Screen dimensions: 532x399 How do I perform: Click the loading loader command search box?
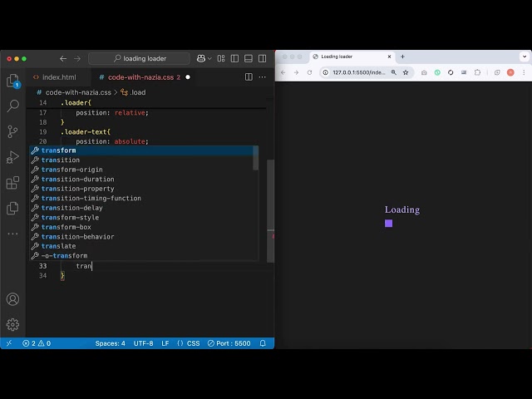[x=139, y=59]
